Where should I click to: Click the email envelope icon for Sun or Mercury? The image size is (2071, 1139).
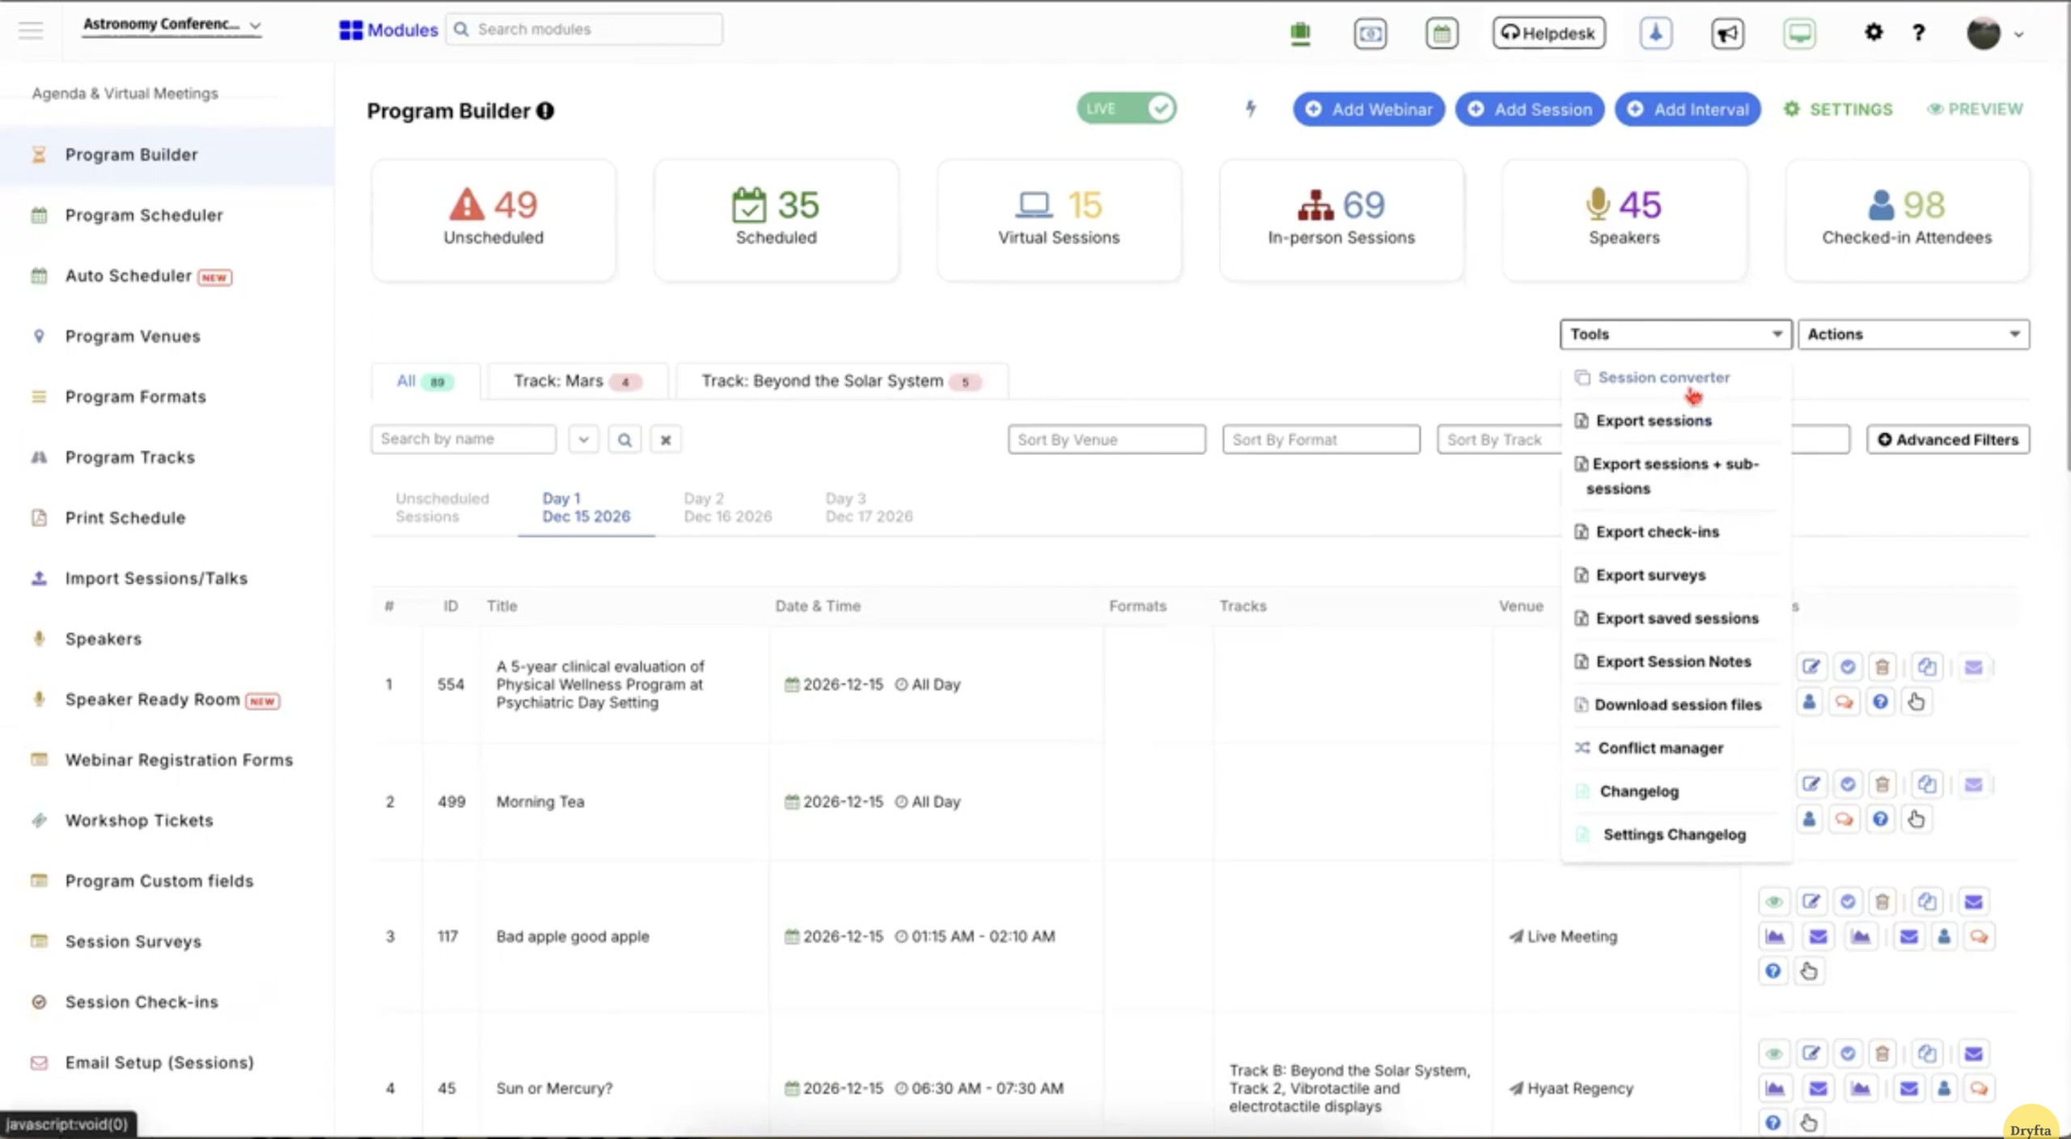pyautogui.click(x=1974, y=1053)
